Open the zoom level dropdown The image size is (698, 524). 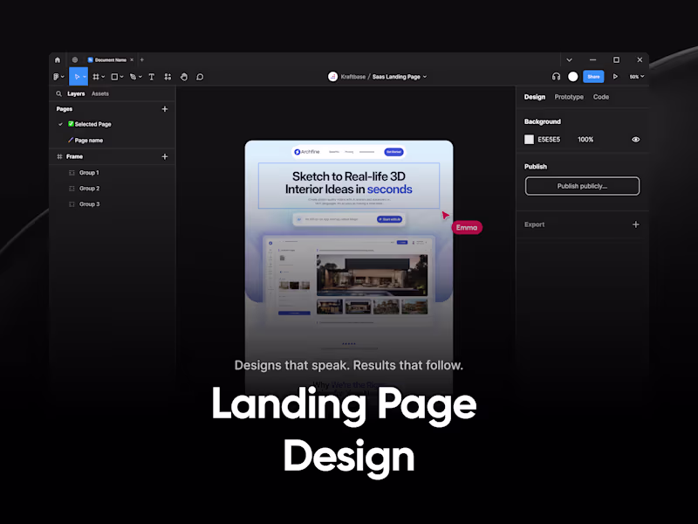point(638,77)
